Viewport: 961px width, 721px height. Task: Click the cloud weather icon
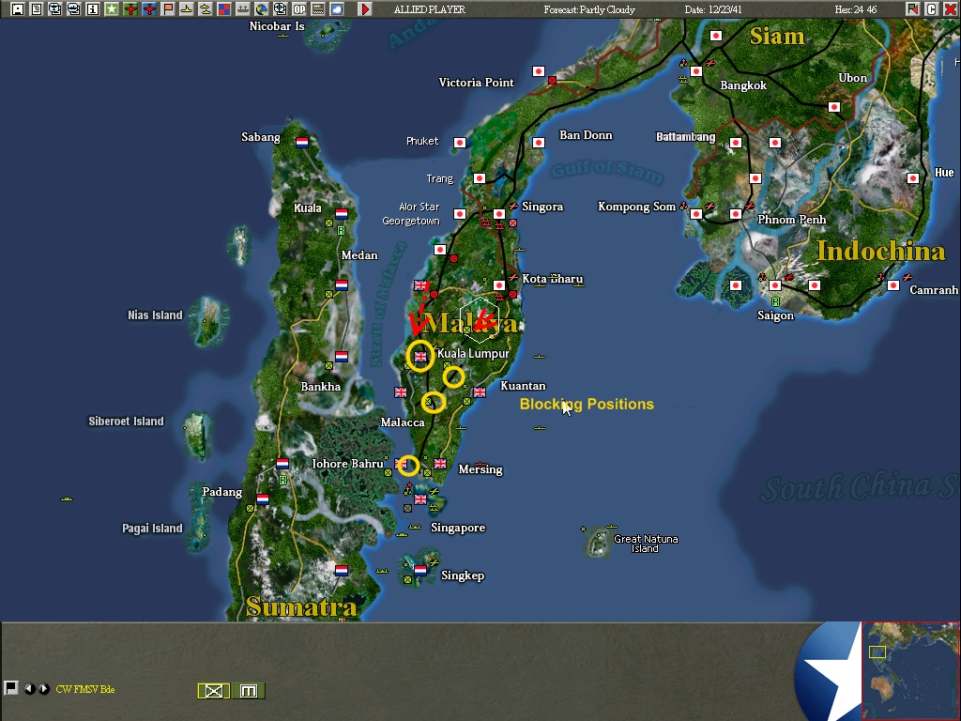tap(337, 8)
